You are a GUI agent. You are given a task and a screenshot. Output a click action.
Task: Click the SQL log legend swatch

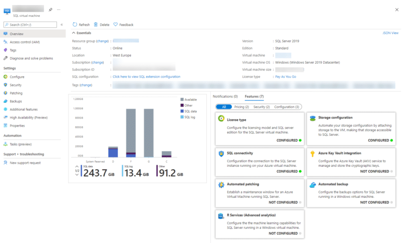[x=182, y=117]
